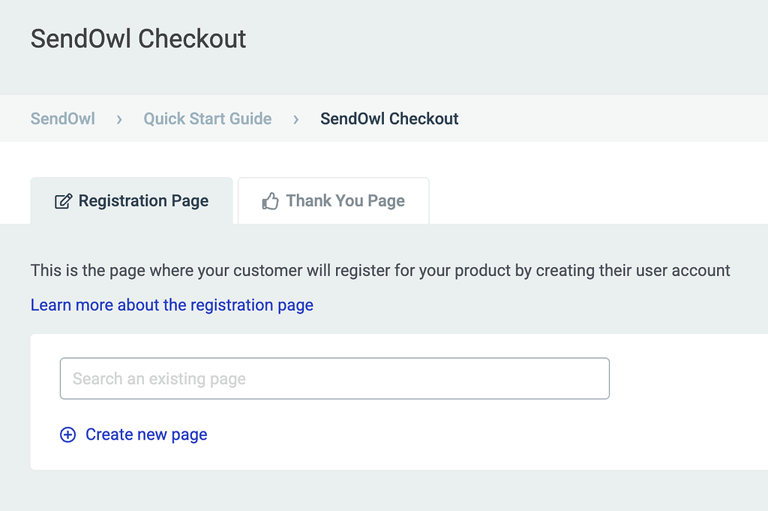The height and width of the screenshot is (511, 768).
Task: Click the Registration Page label text
Action: tap(143, 201)
